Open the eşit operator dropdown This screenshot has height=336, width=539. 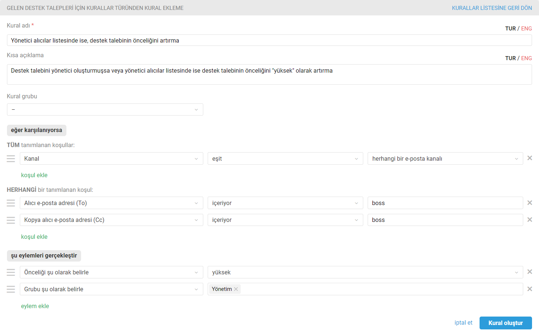point(285,158)
